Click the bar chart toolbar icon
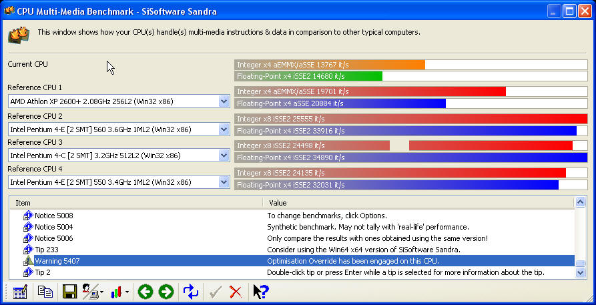 tap(117, 292)
